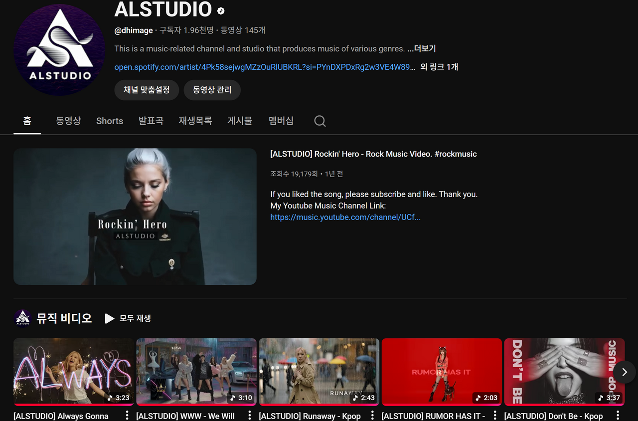The height and width of the screenshot is (421, 638).
Task: Expand additional links via 외 링크 1개
Action: coord(439,67)
